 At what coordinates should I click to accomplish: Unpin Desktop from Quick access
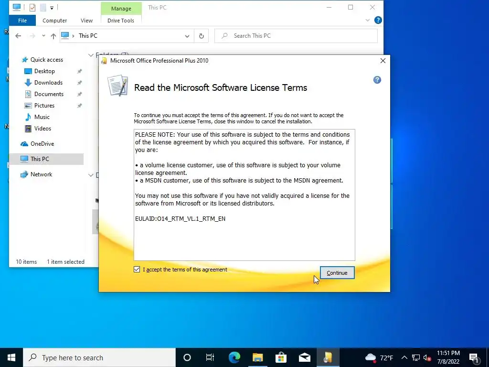(80, 71)
